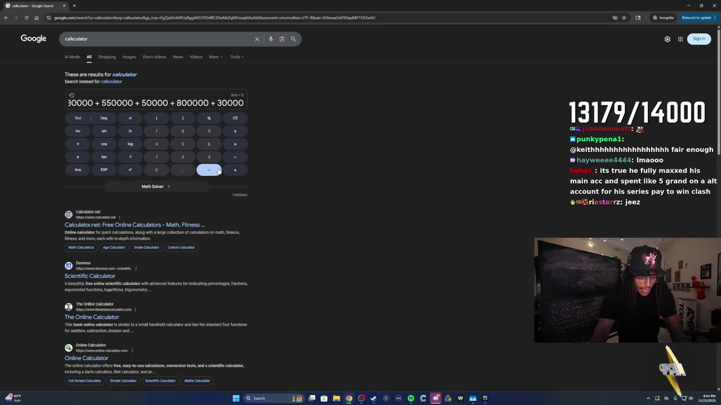Screen dimensions: 721x405
Task: Click the volume icon in system tray
Action: pyautogui.click(x=692, y=398)
